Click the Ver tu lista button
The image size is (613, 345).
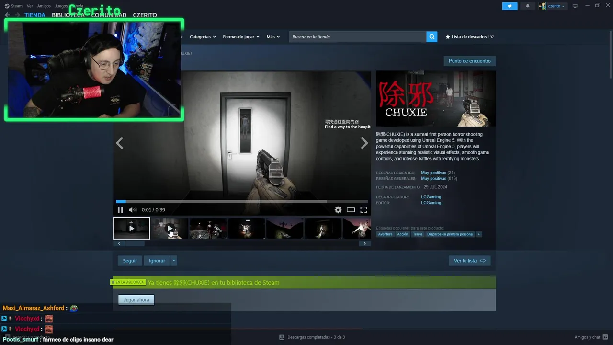click(x=469, y=261)
